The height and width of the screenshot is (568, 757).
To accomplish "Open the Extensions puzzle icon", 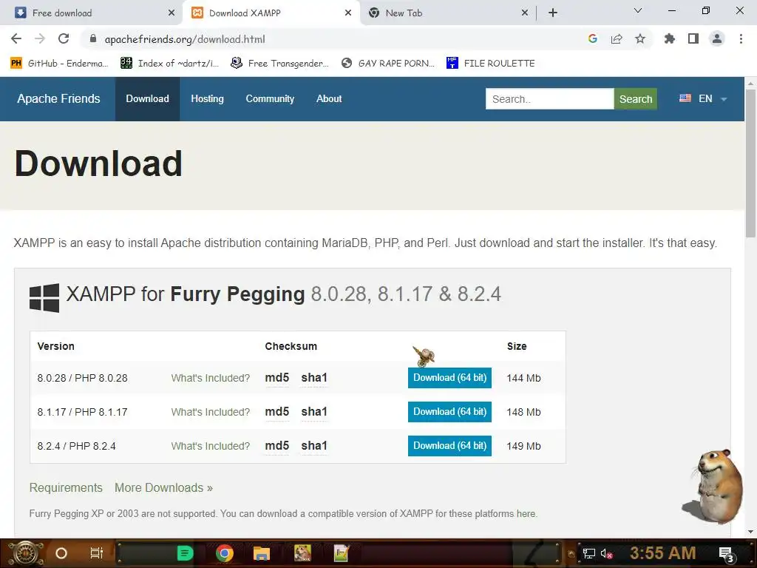I will pos(670,38).
